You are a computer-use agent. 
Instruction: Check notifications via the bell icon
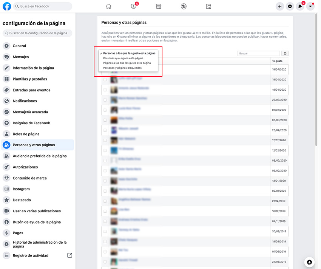tap(300, 6)
